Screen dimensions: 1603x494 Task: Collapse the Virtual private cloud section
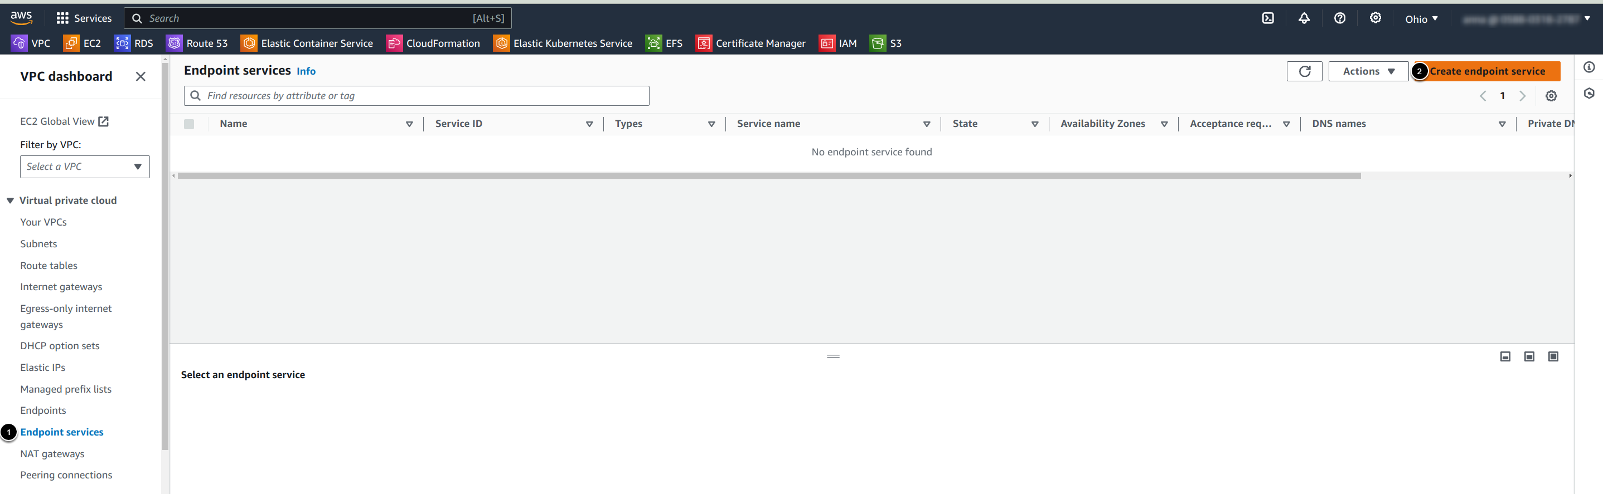point(11,200)
